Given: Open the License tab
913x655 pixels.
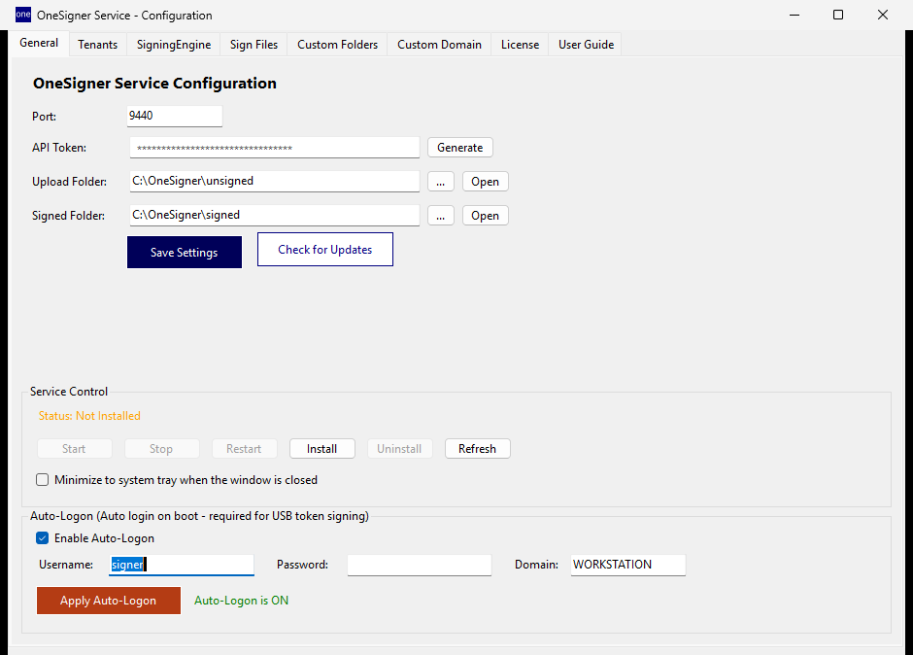Looking at the screenshot, I should click(520, 45).
